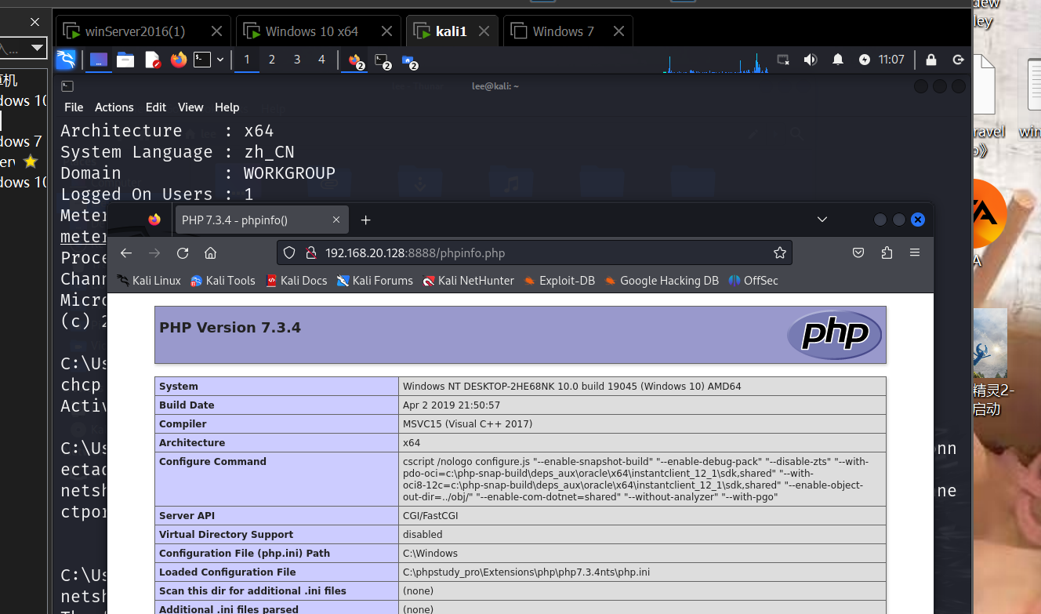Open the terminal Actions menu
1041x614 pixels.
pos(114,107)
